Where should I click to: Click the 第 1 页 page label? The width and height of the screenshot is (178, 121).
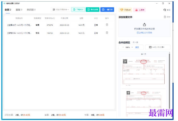[x=144, y=54]
